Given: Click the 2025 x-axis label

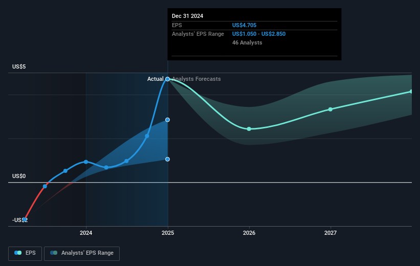Looking at the screenshot, I should click(x=167, y=233).
